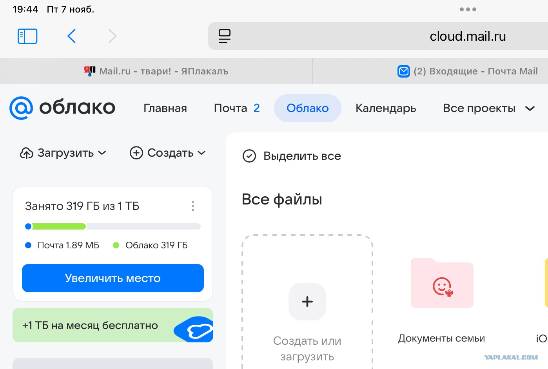The width and height of the screenshot is (548, 369).
Task: Click the Увеличить место button
Action: [x=113, y=278]
